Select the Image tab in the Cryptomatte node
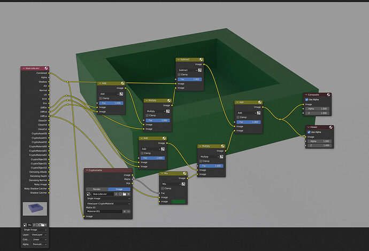The height and width of the screenshot is (251, 369). [119, 189]
